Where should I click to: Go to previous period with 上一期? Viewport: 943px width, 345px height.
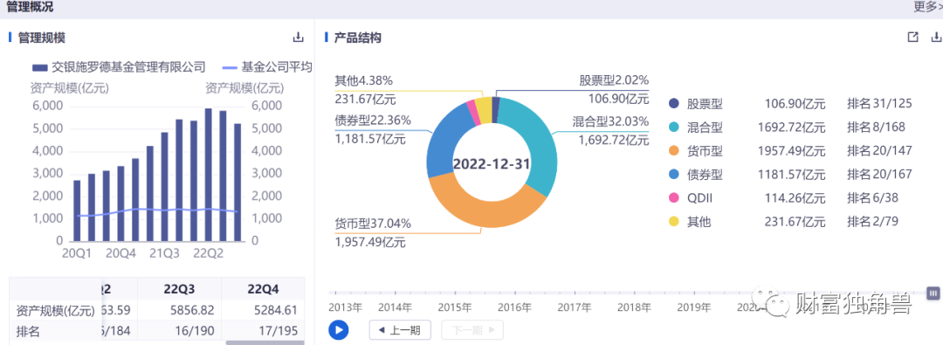point(400,330)
